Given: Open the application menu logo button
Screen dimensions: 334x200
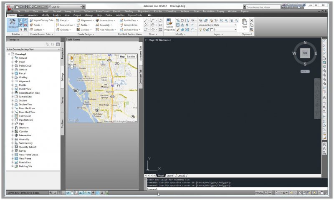Looking at the screenshot, I should point(9,8).
